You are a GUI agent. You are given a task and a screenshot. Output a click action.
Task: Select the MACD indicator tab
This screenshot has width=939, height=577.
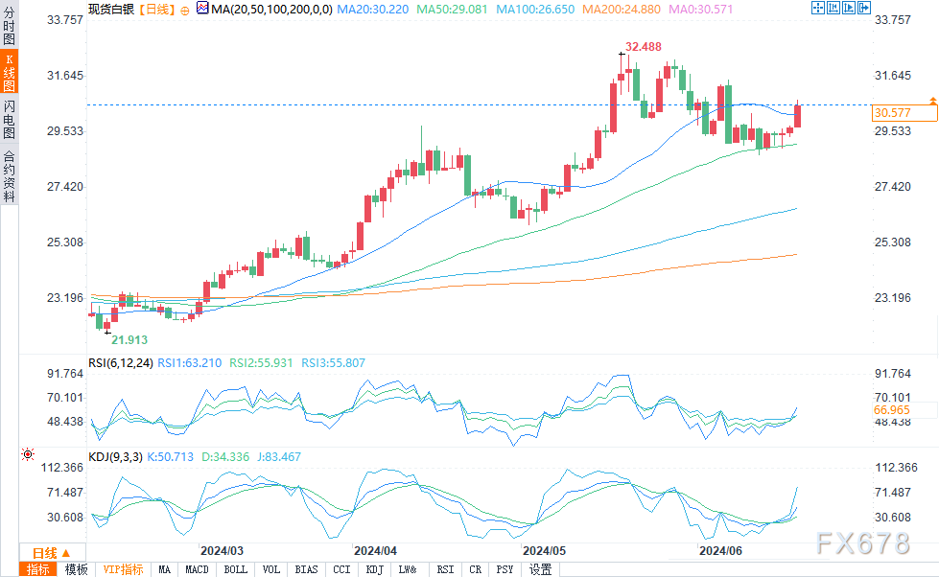click(x=197, y=569)
